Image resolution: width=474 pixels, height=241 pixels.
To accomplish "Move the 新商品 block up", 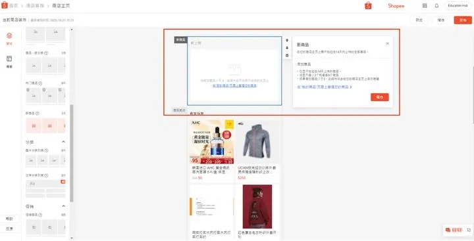I will pos(287,40).
